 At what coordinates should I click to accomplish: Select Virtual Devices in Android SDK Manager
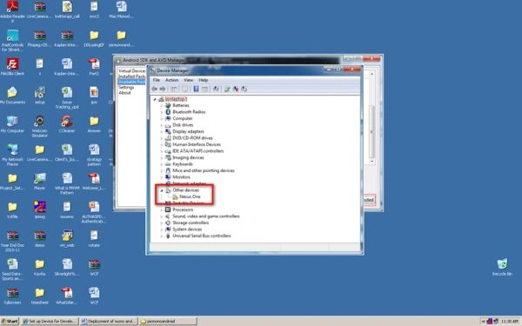pos(131,71)
